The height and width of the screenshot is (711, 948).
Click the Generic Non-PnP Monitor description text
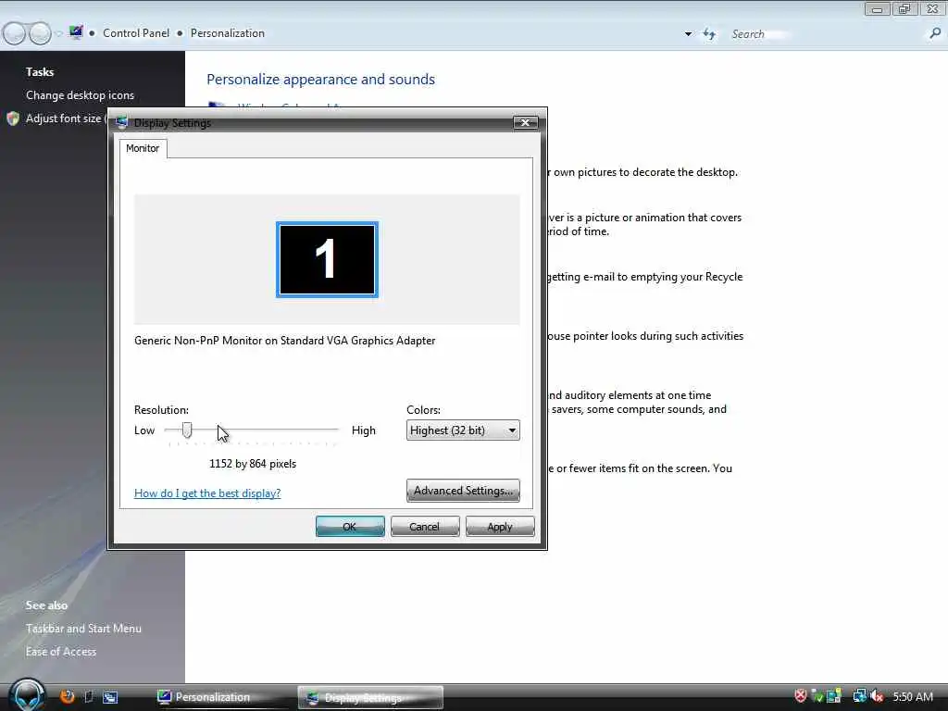point(285,341)
